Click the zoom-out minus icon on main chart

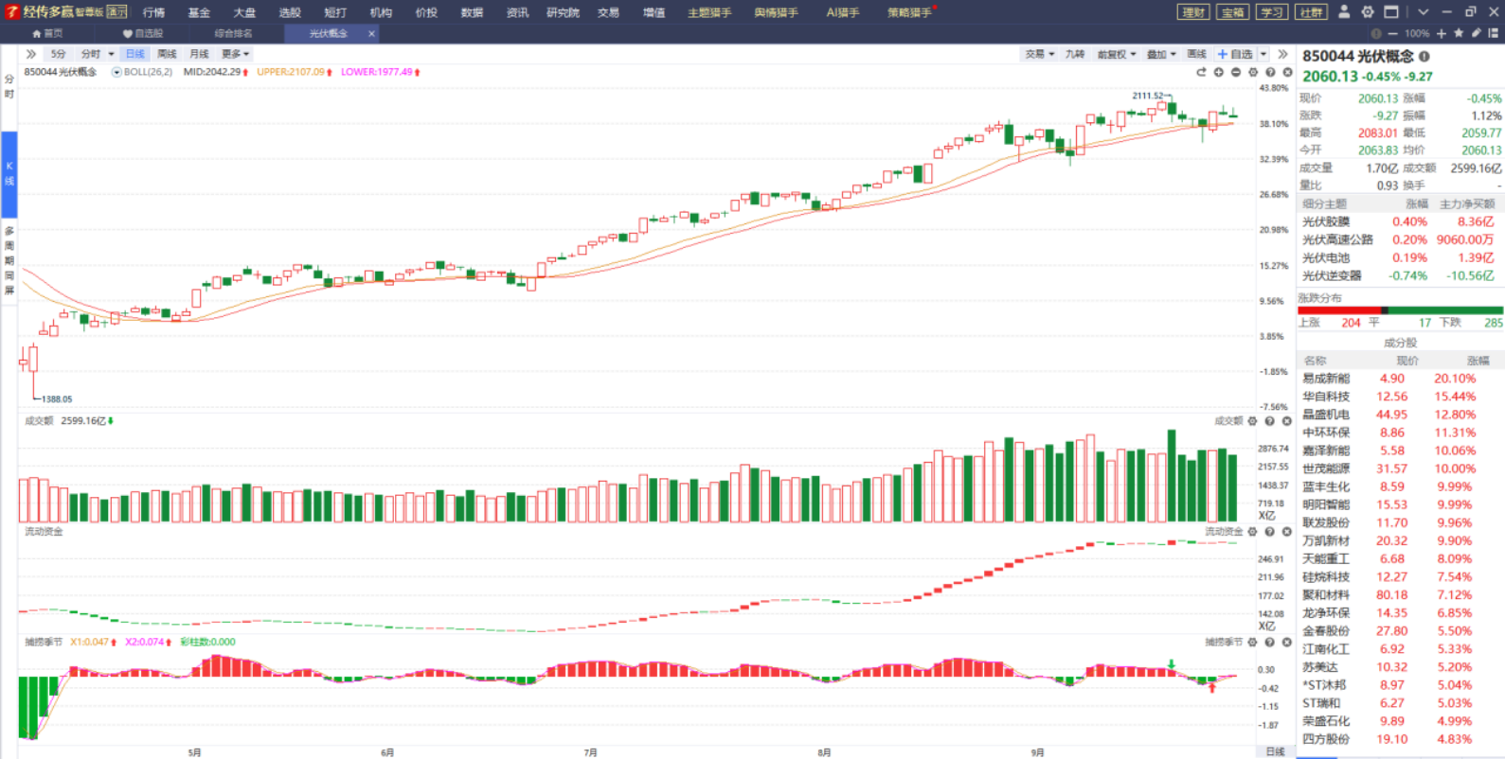point(1236,73)
